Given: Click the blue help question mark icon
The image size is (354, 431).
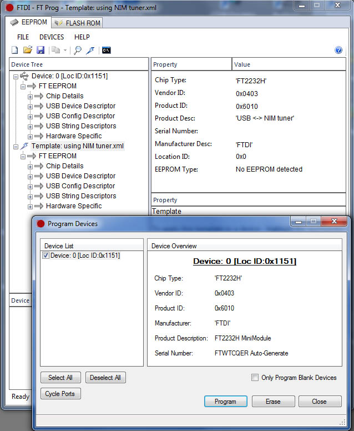Looking at the screenshot, I should [338, 50].
